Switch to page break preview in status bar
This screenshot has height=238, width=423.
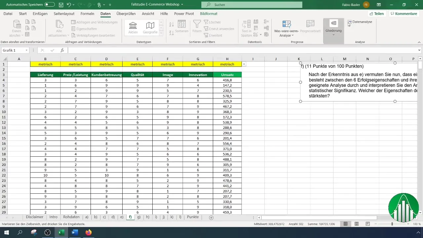point(367,224)
